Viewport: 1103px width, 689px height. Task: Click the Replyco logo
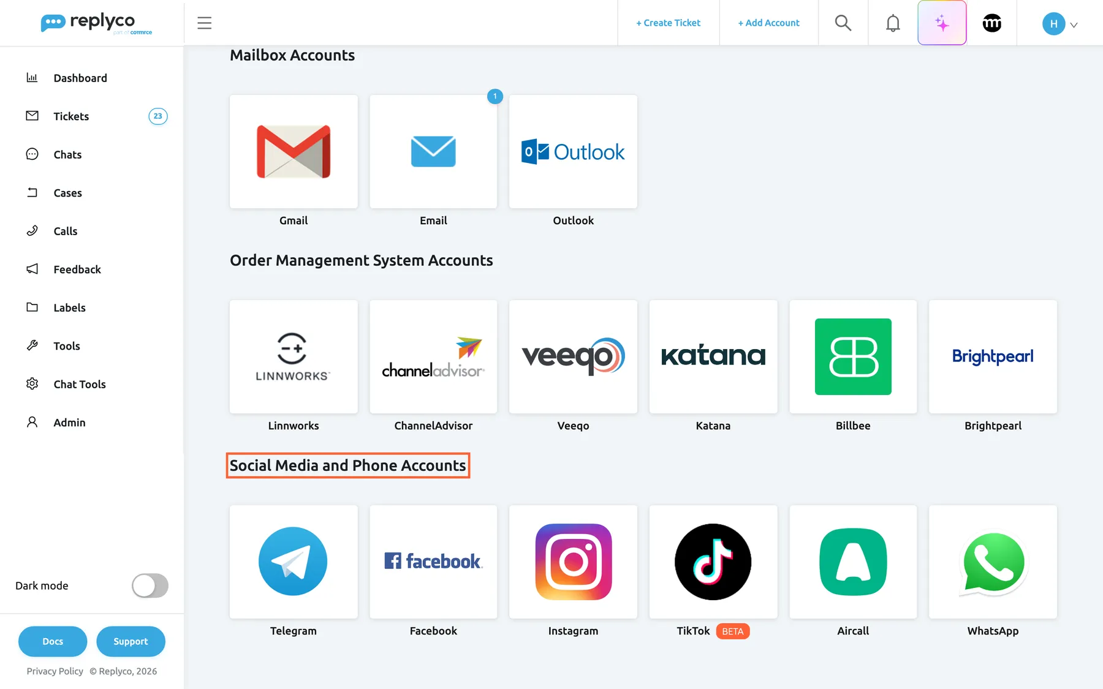pyautogui.click(x=96, y=23)
